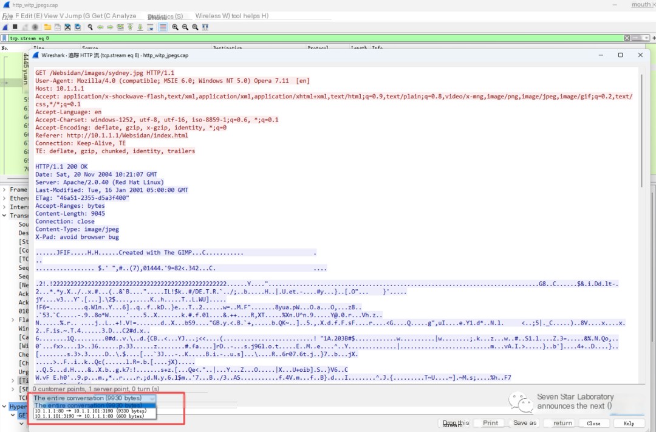Screen dimensions: 656x432
Task: Click the HTTP/1.1 200 OK response line
Action: (x=61, y=166)
